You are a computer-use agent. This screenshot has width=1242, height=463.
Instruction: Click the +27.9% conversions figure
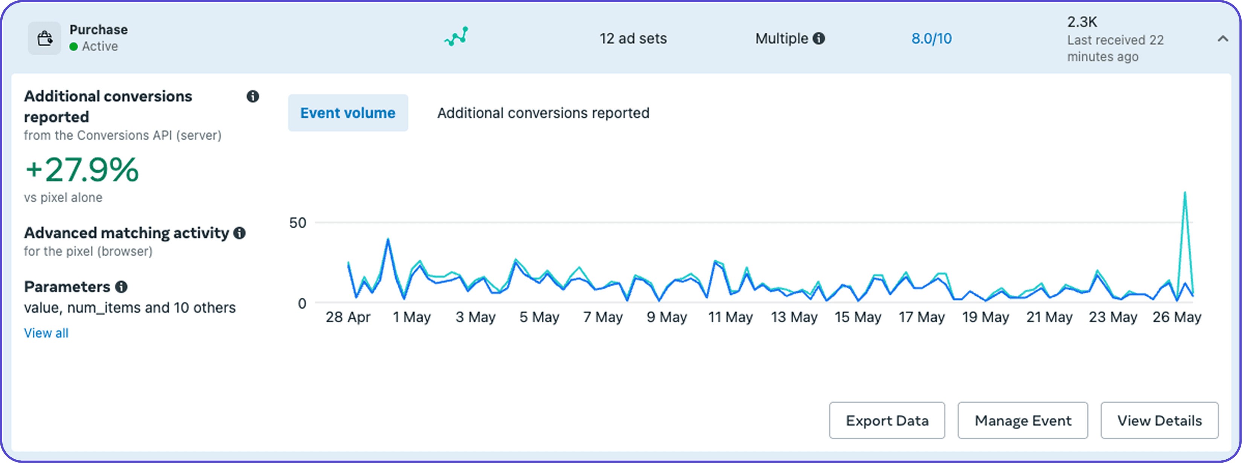point(82,170)
